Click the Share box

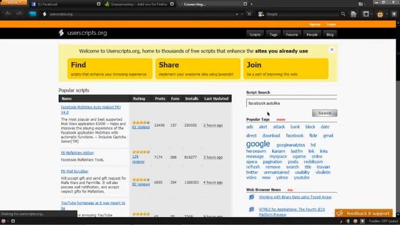tap(198, 69)
